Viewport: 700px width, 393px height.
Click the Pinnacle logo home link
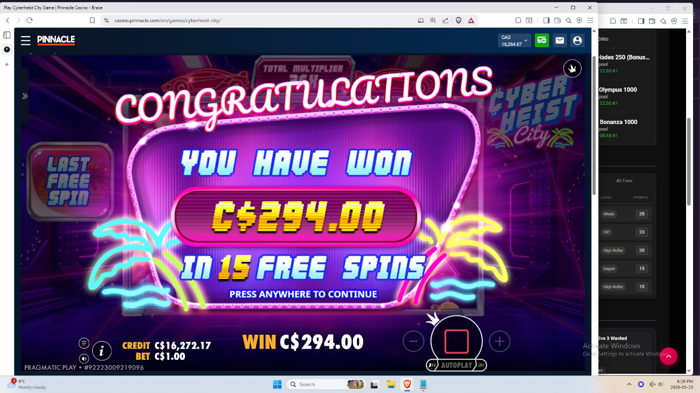point(56,40)
